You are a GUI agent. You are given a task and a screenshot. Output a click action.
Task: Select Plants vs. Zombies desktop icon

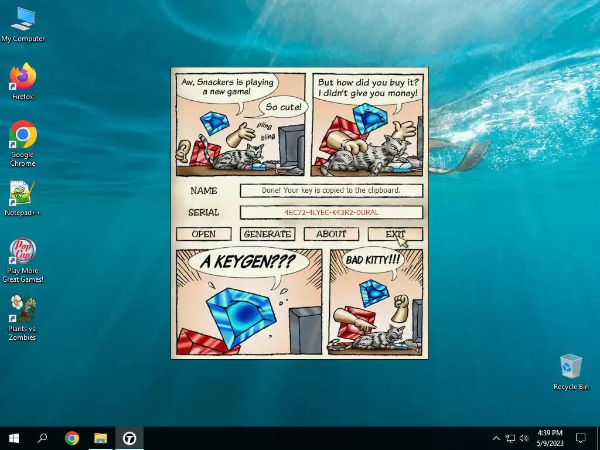click(x=23, y=318)
